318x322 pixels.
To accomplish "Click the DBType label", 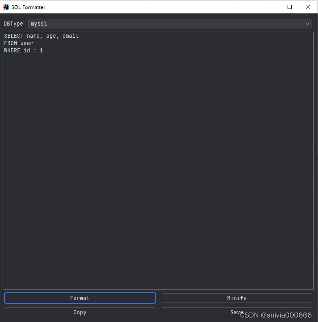I will tap(13, 24).
